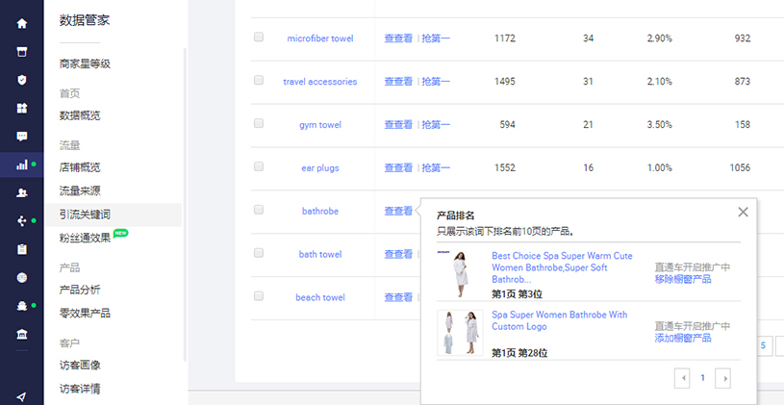Click the round globe icon in sidebar
Image resolution: width=784 pixels, height=405 pixels.
click(x=22, y=277)
